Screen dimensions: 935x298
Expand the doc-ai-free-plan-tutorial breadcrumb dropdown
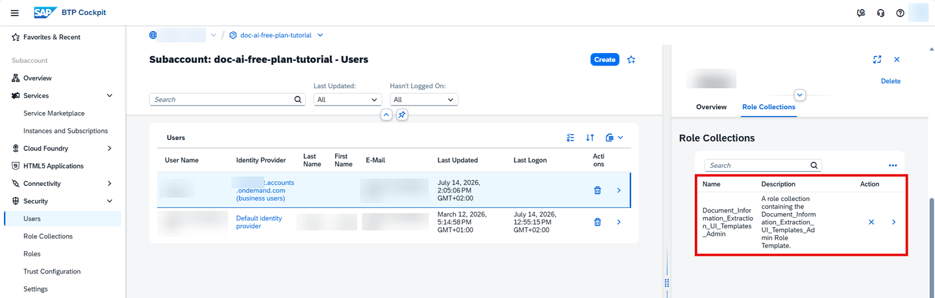click(320, 35)
